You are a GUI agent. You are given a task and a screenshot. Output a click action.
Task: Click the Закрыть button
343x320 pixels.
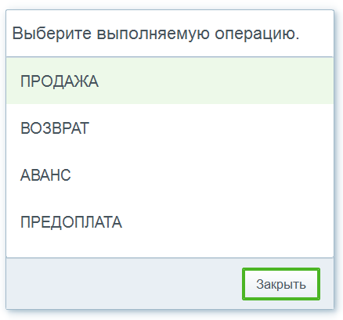click(281, 284)
